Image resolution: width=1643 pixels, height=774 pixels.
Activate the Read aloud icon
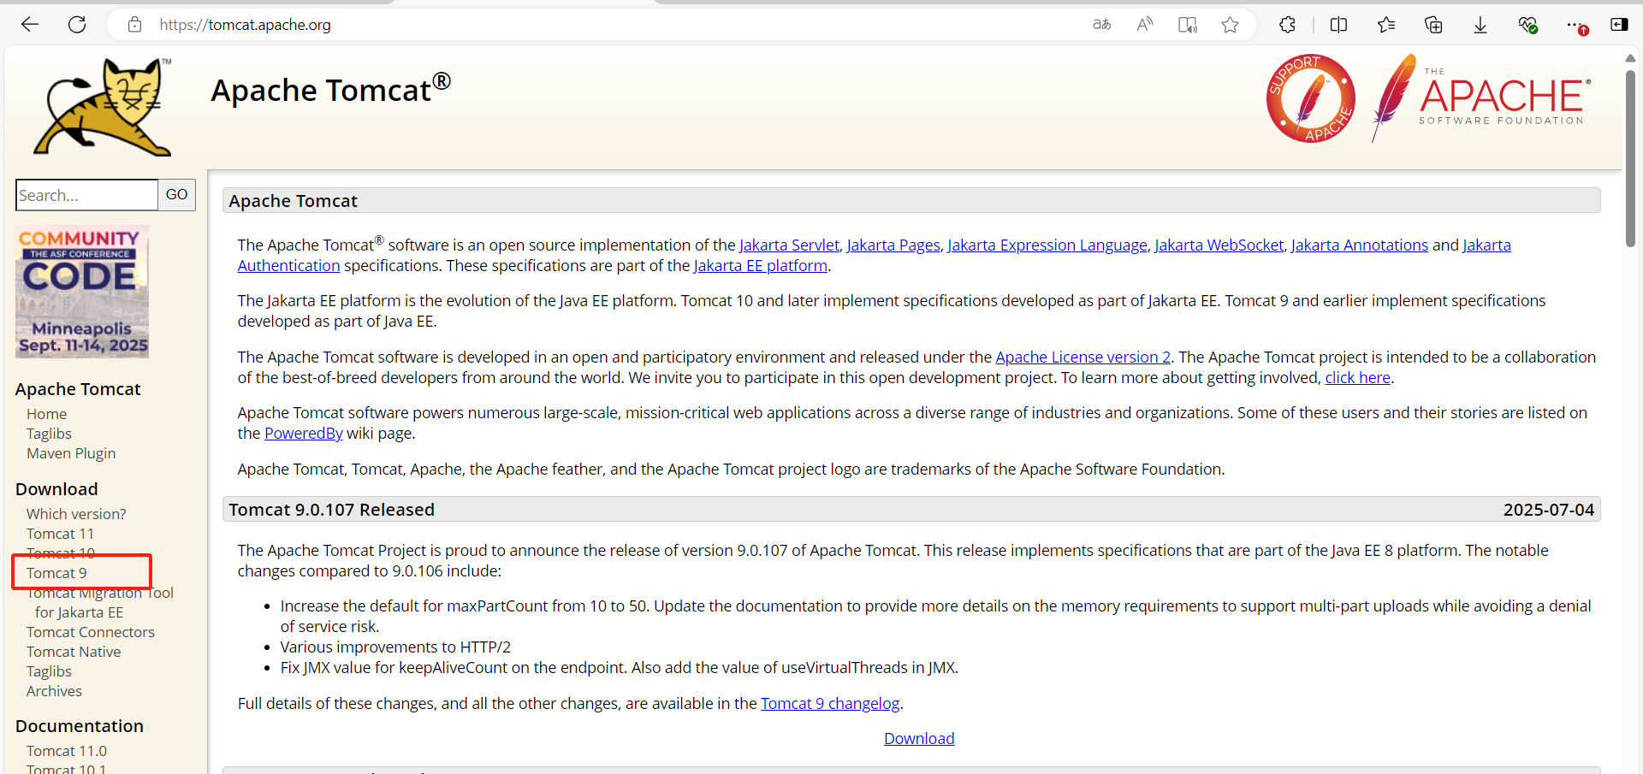(1144, 25)
